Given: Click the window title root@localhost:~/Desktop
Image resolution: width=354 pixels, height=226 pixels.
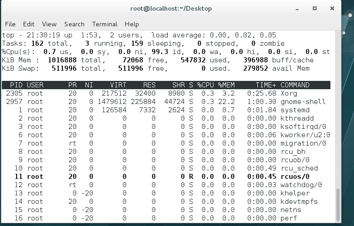Looking at the screenshot, I should 171,9.
